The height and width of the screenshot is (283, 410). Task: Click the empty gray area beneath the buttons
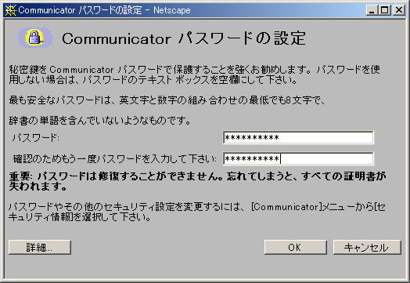click(205, 267)
